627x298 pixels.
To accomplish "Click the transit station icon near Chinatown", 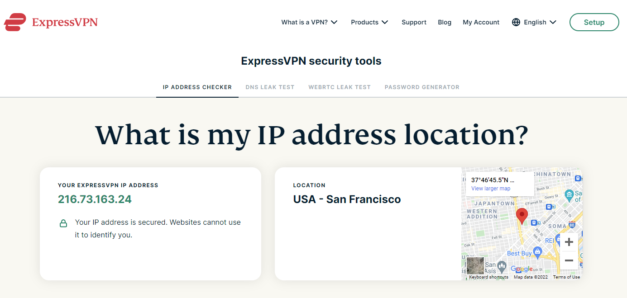I will [x=578, y=178].
